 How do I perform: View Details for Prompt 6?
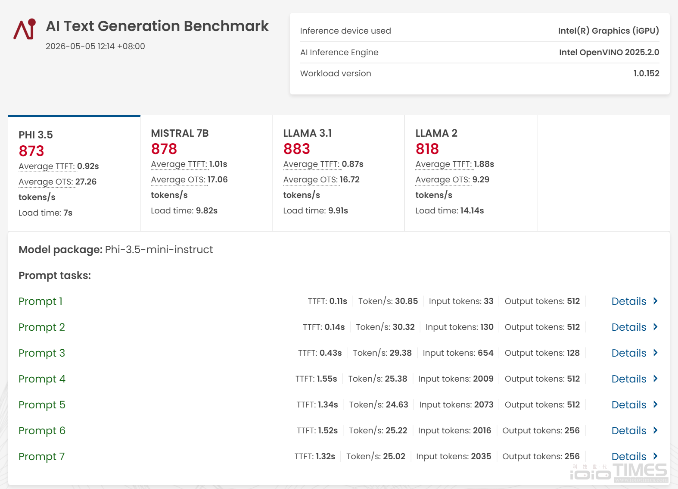click(629, 431)
